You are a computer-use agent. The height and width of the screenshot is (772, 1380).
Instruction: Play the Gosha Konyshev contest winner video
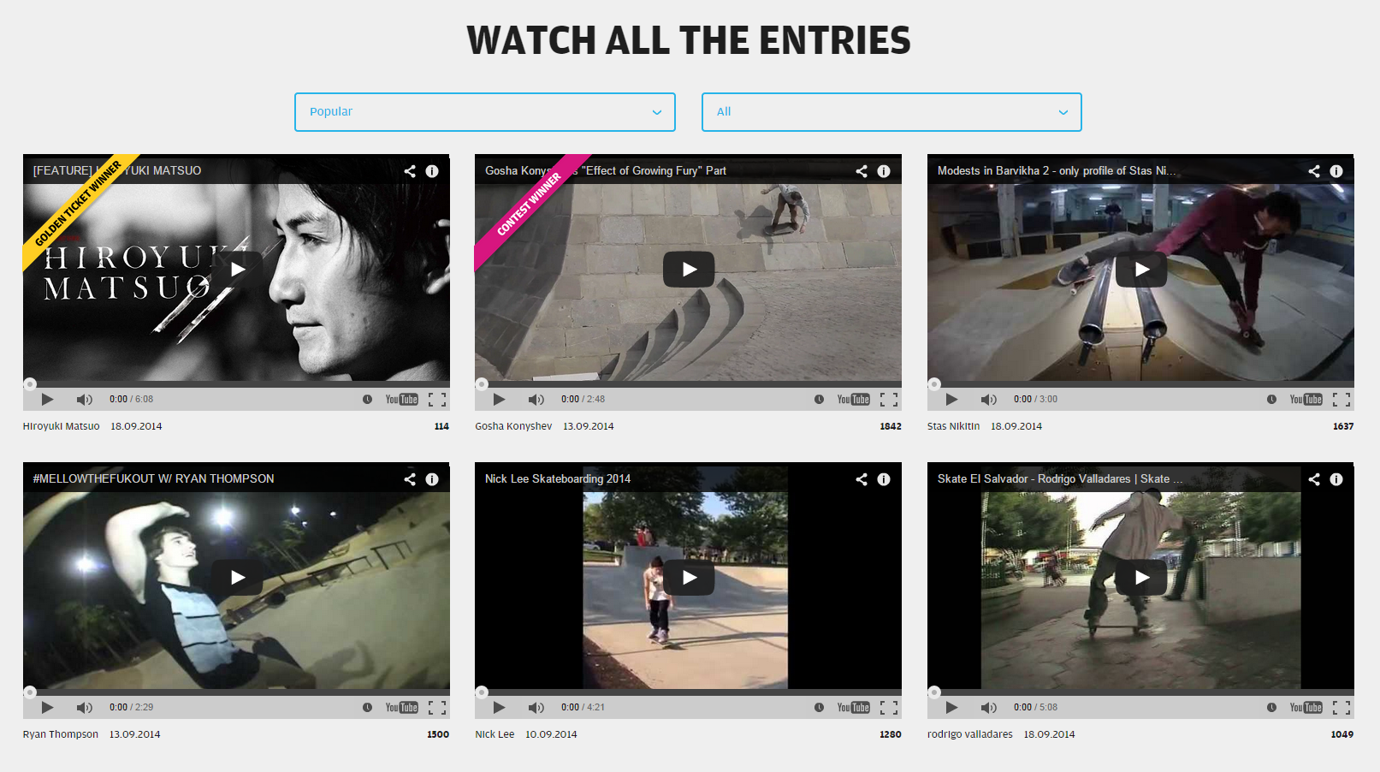(x=689, y=270)
